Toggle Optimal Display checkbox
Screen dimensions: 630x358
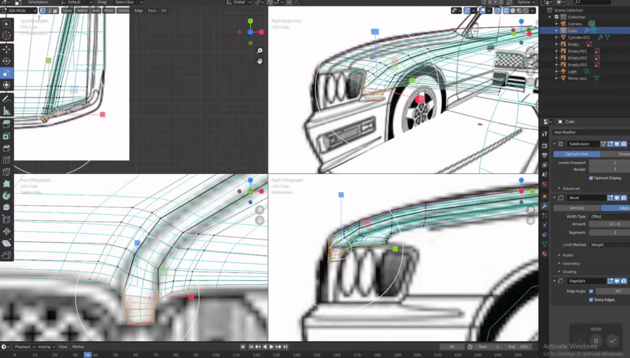tap(591, 178)
